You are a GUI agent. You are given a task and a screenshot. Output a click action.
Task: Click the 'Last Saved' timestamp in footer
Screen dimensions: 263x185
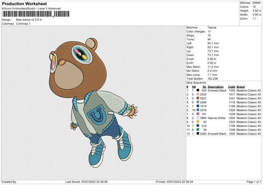[86, 182]
